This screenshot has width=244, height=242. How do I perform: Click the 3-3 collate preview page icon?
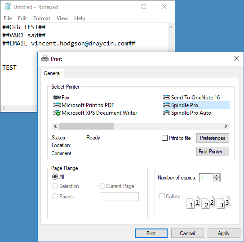(223, 202)
